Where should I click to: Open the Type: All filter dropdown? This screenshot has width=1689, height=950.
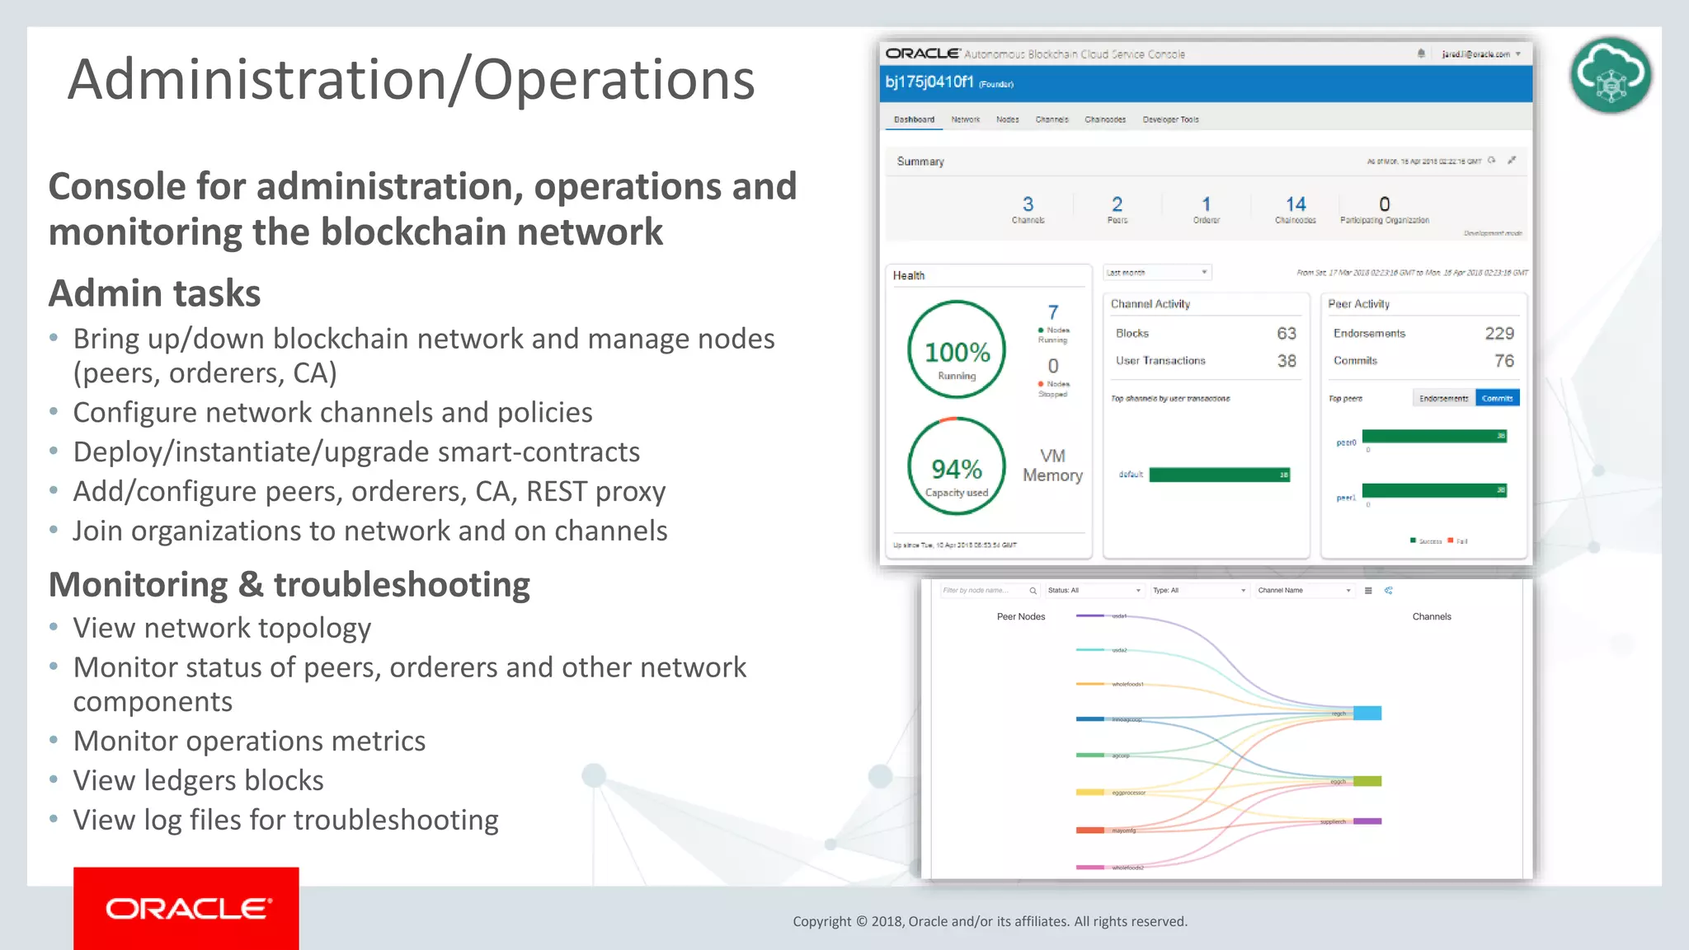(x=1200, y=591)
